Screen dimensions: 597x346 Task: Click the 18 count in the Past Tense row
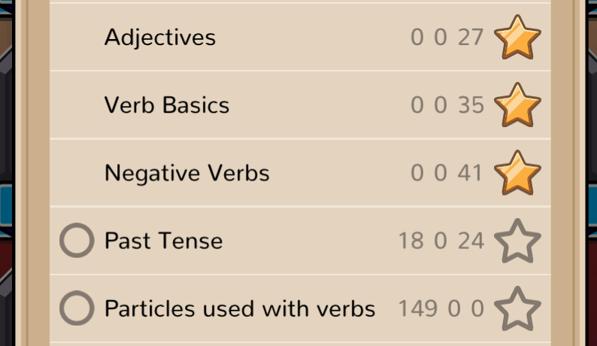[x=411, y=241]
